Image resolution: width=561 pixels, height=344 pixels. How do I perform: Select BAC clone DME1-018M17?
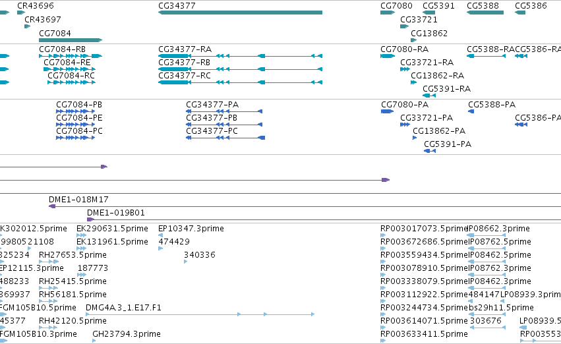(x=78, y=199)
